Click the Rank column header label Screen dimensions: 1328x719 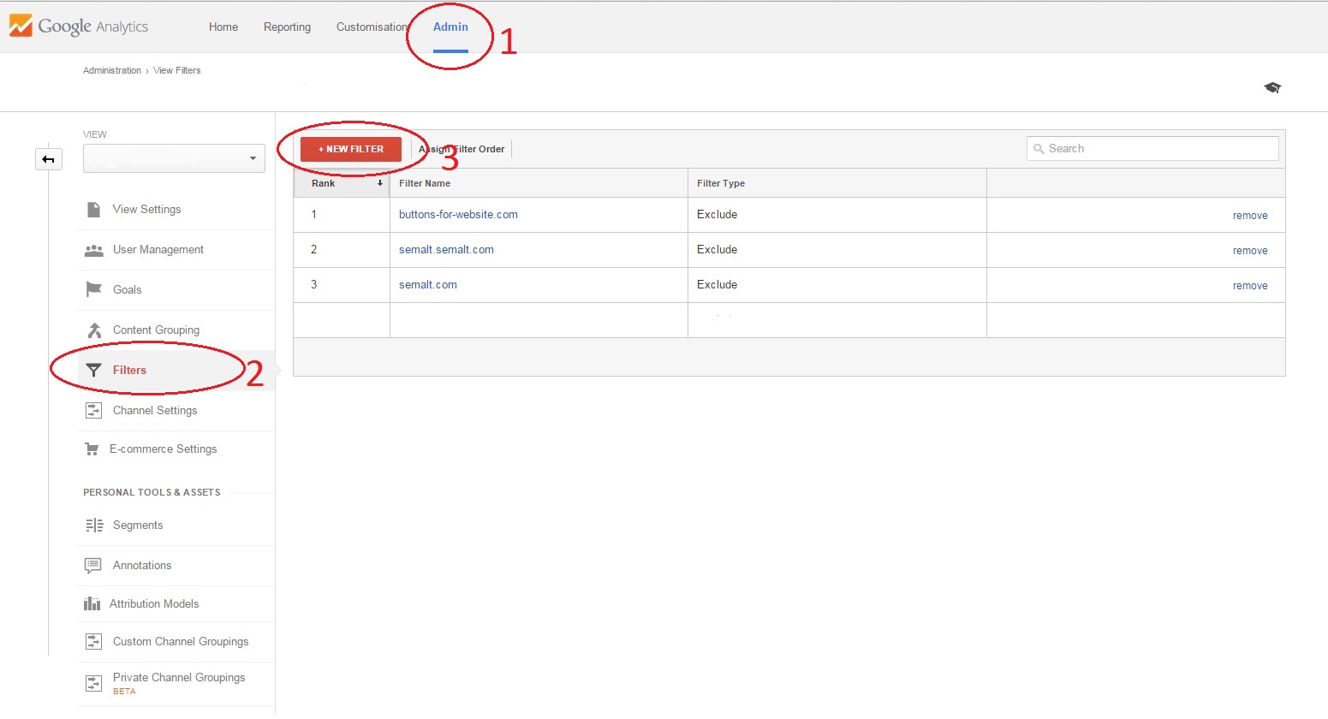point(324,183)
